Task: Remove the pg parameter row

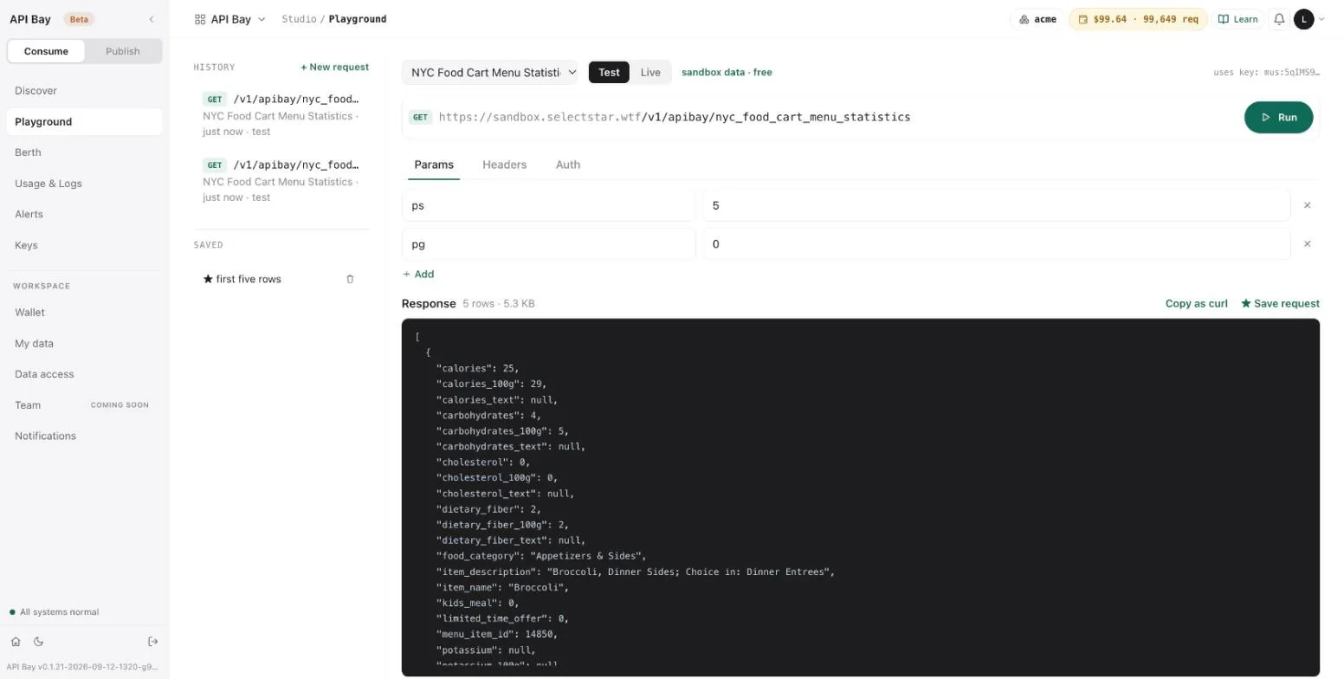Action: (1307, 244)
